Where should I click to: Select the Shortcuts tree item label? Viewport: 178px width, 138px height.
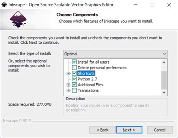pos(86,73)
